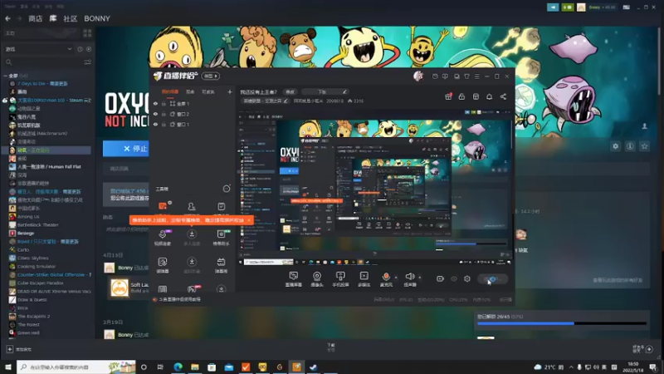The width and height of the screenshot is (664, 374).
Task: Click the 多媒体 media source icon
Action: pyautogui.click(x=364, y=279)
